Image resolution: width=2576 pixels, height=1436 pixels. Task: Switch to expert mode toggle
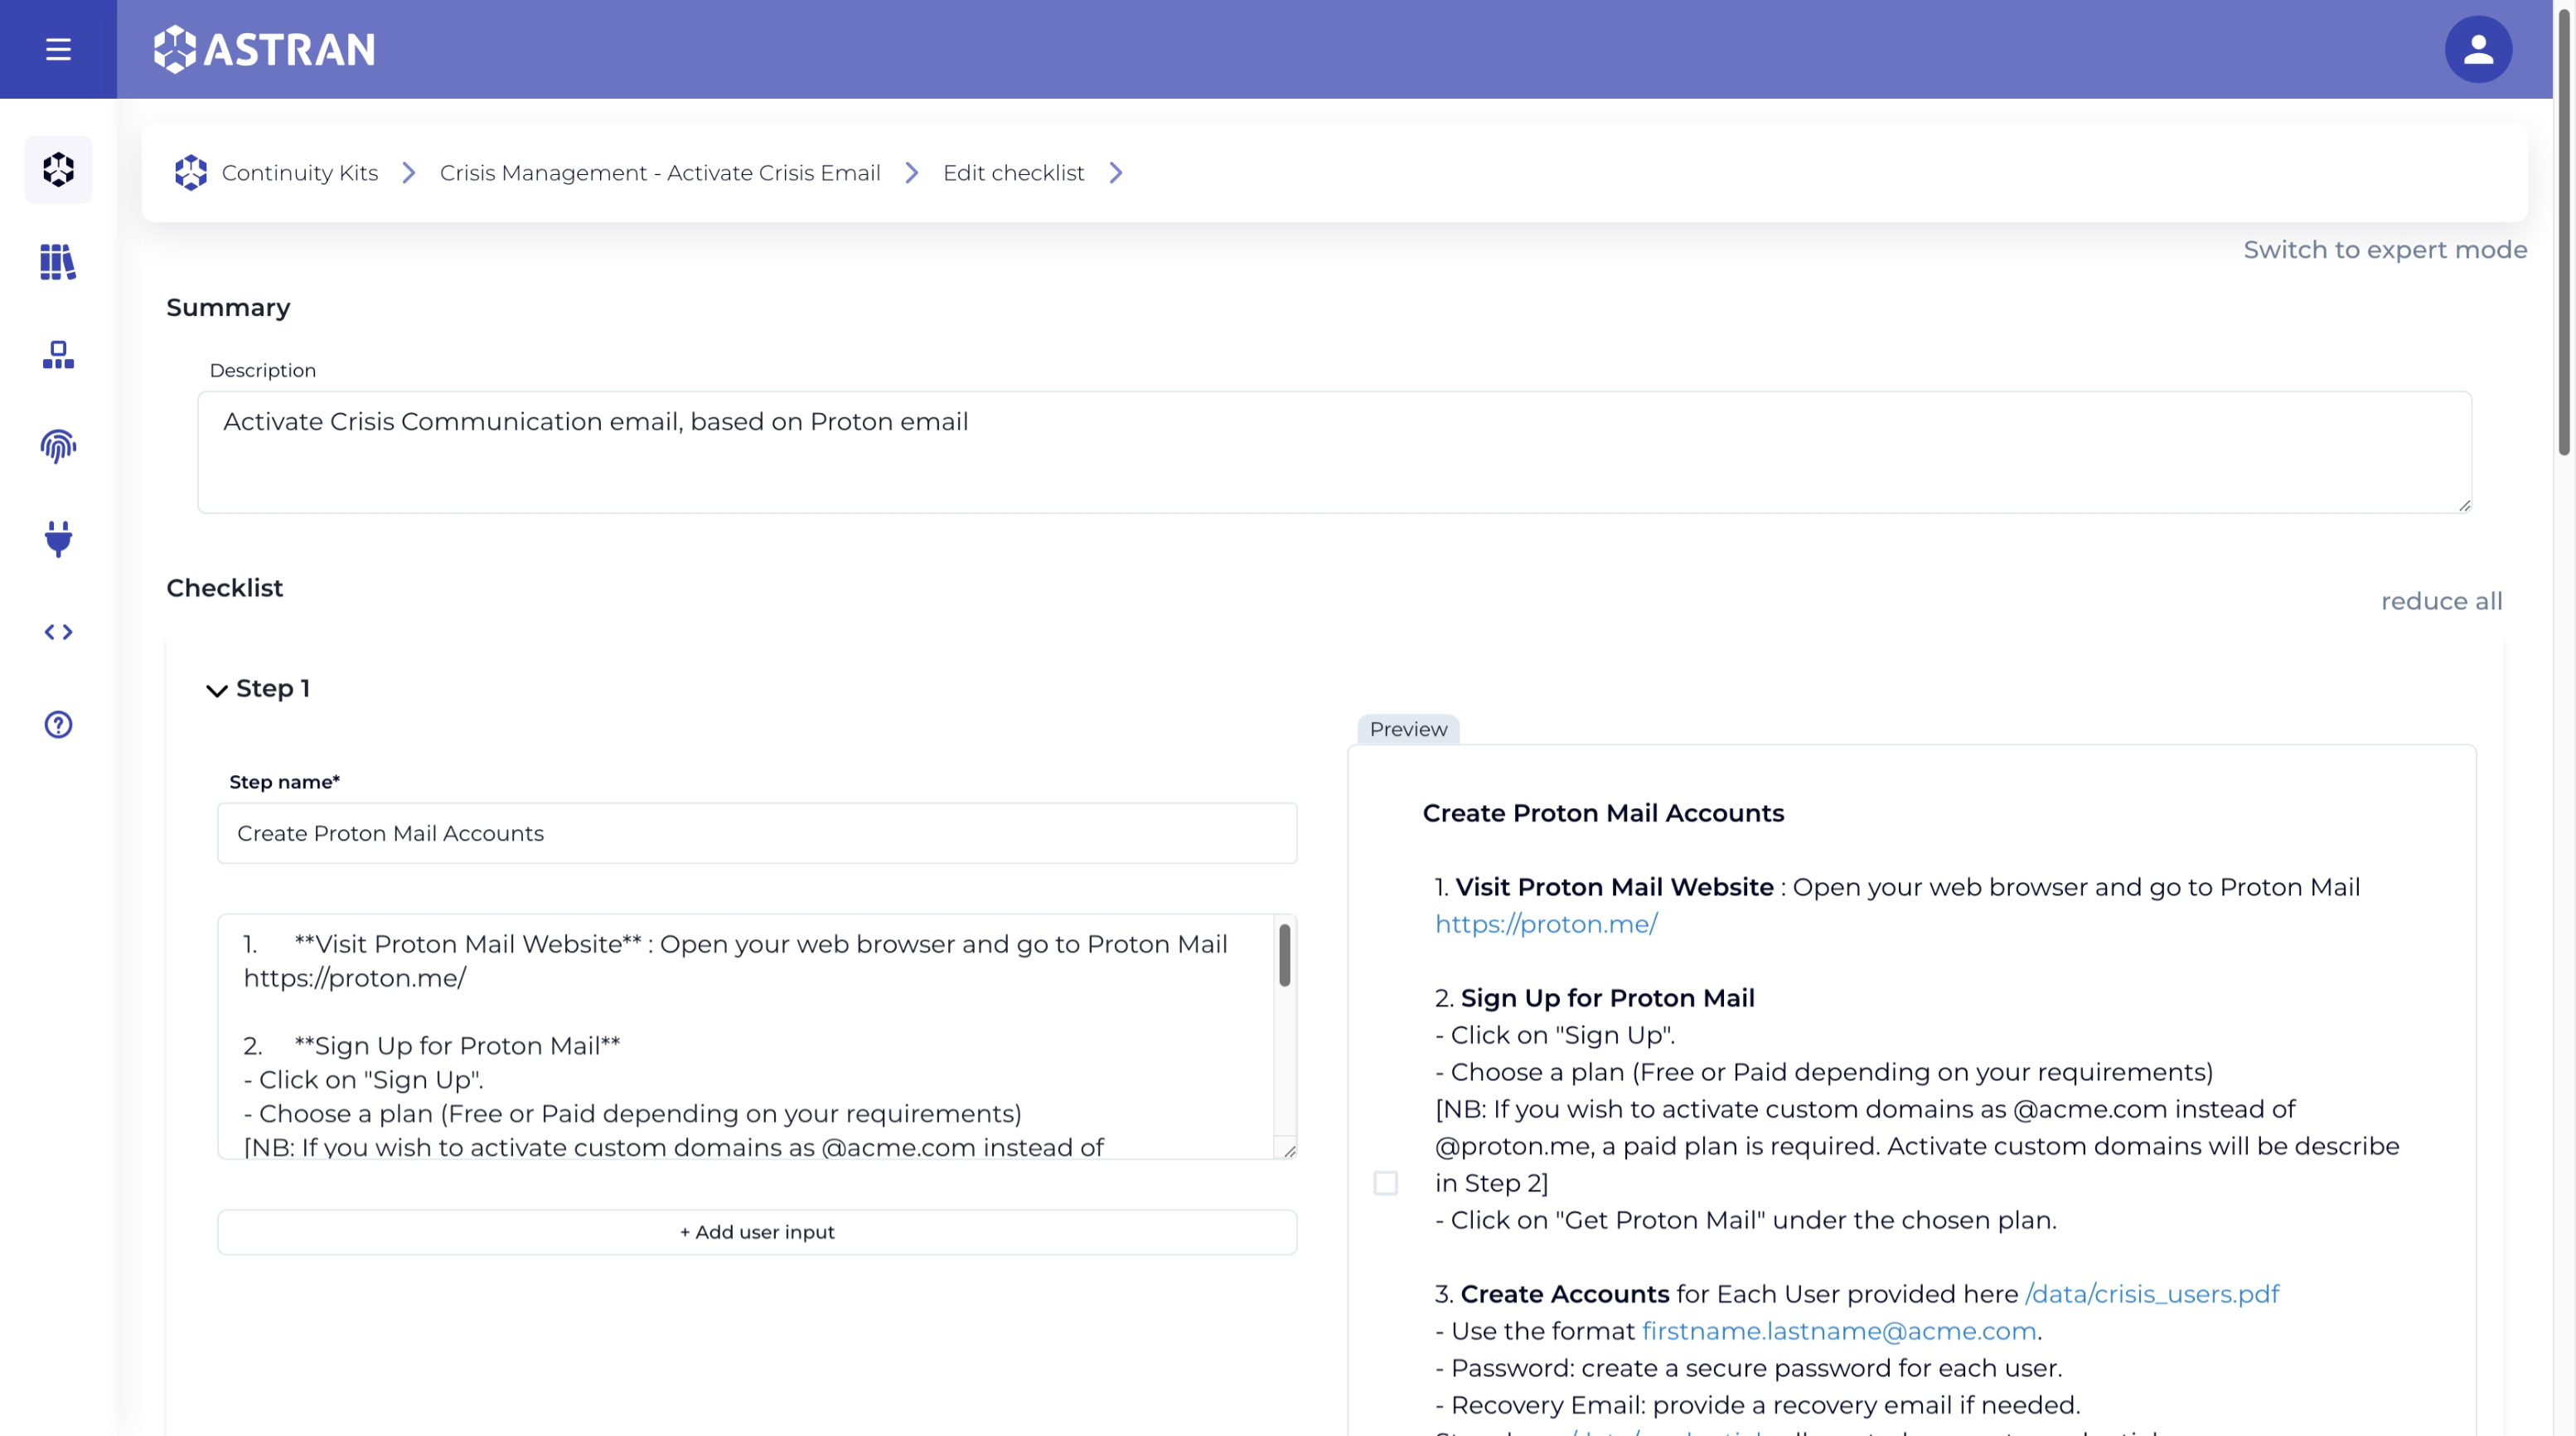click(x=2385, y=250)
